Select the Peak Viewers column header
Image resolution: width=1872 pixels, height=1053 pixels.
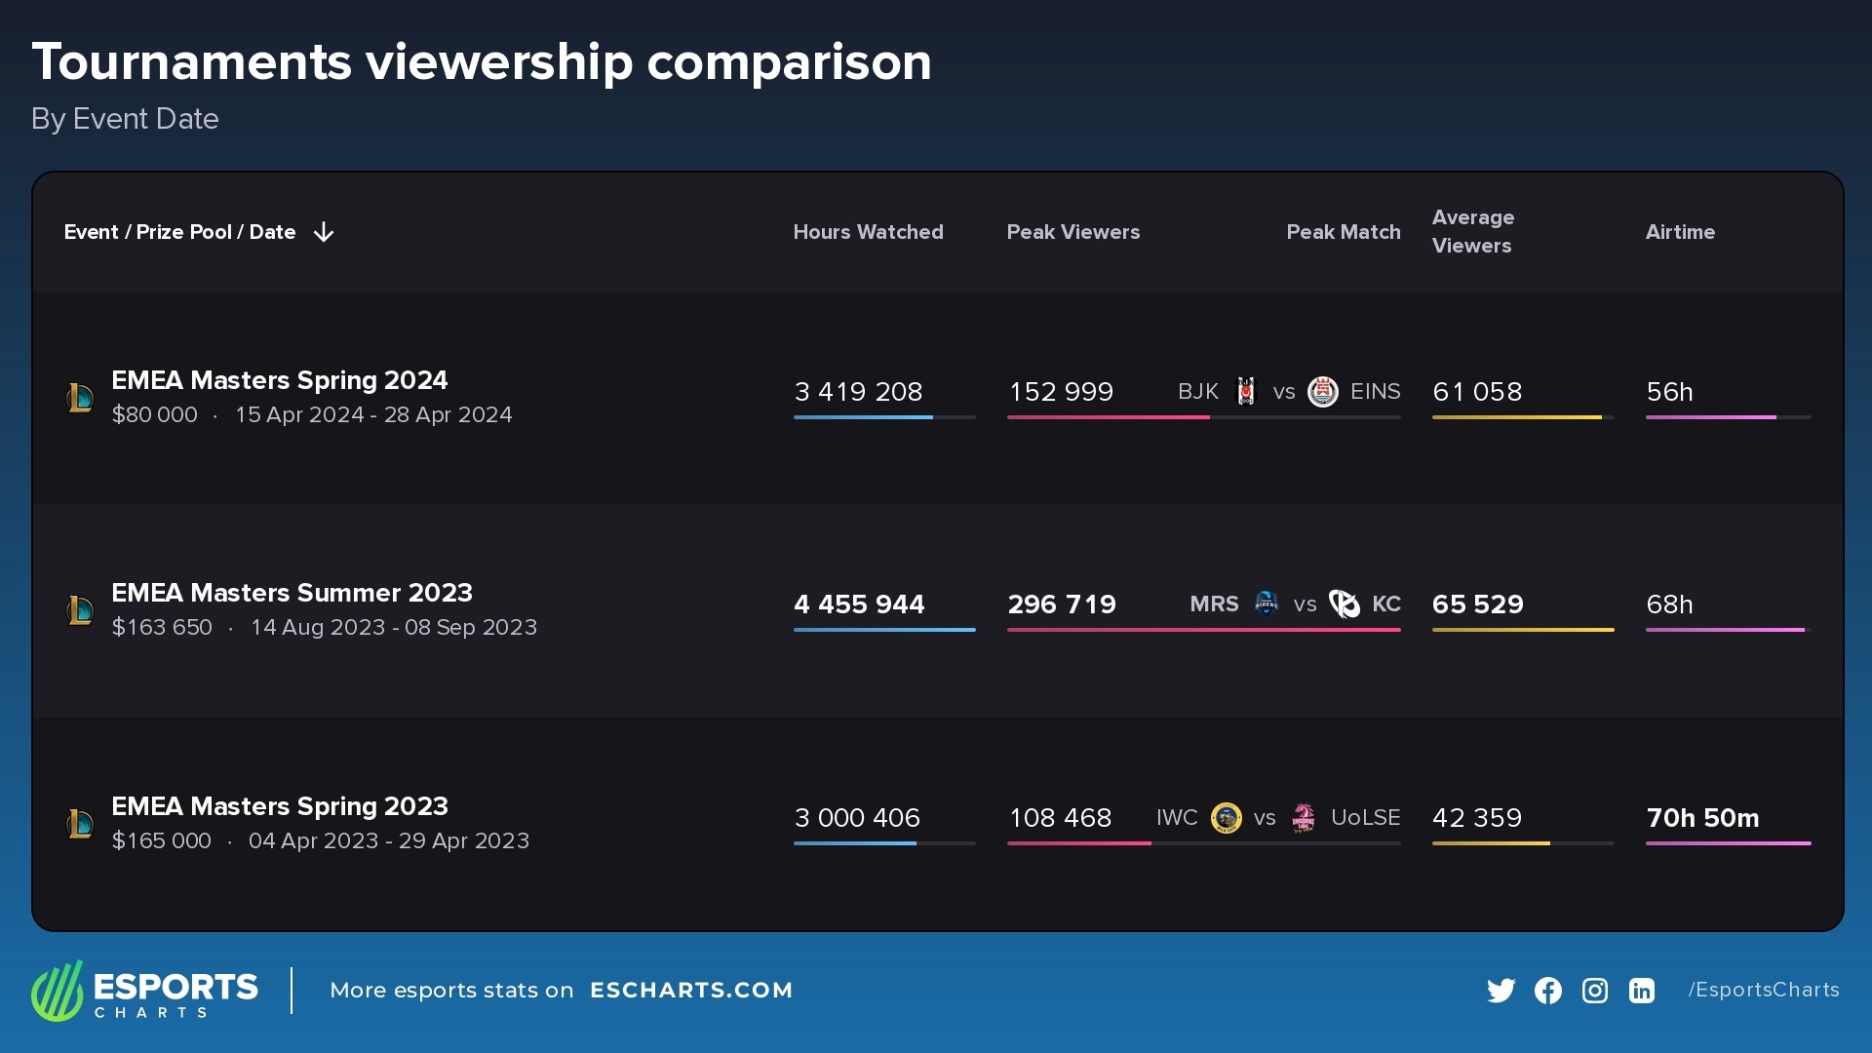(x=1073, y=232)
